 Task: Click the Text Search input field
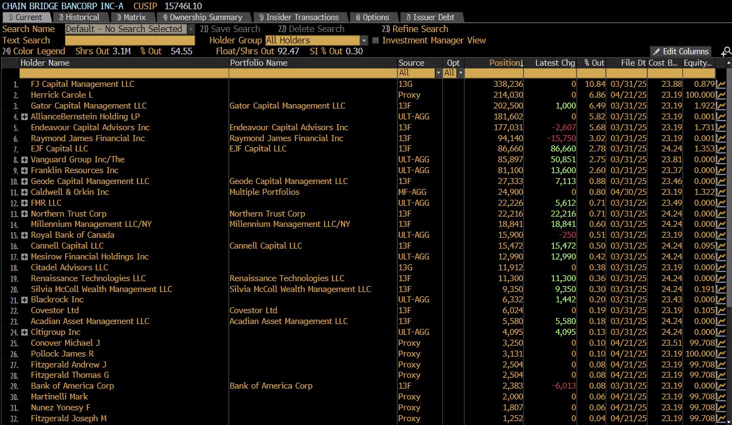point(130,41)
